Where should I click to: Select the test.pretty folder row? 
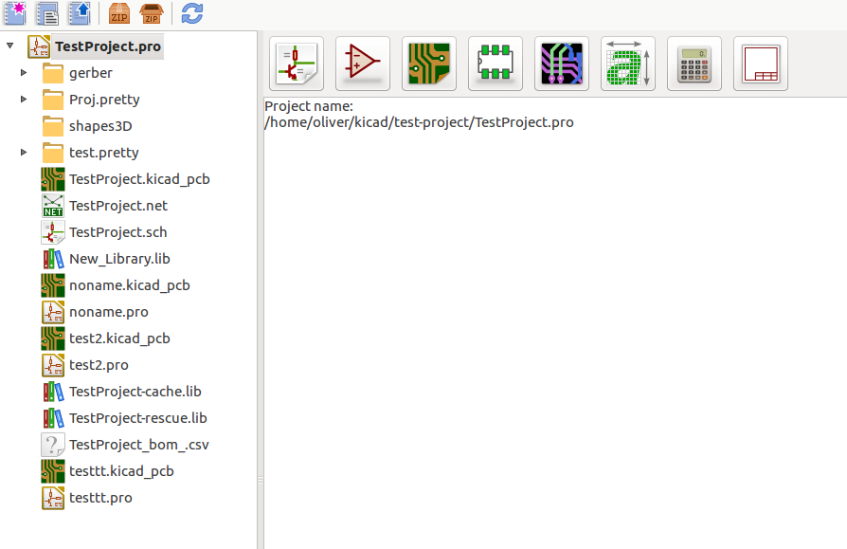click(103, 153)
